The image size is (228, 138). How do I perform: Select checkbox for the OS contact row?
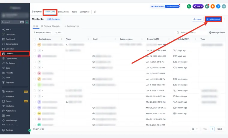tap(34, 45)
